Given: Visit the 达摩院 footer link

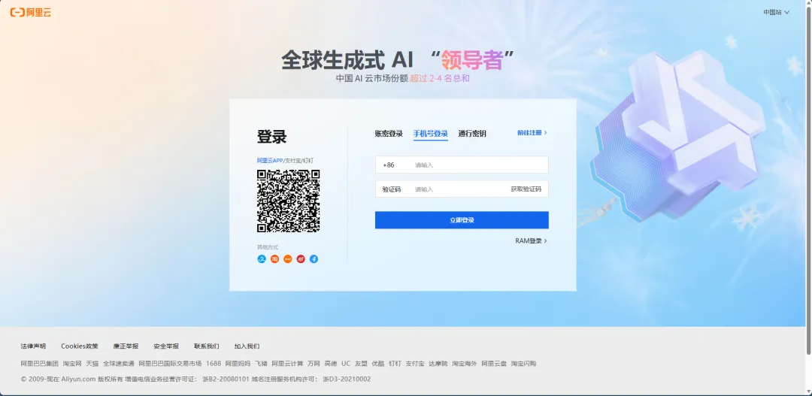Looking at the screenshot, I should [x=438, y=364].
